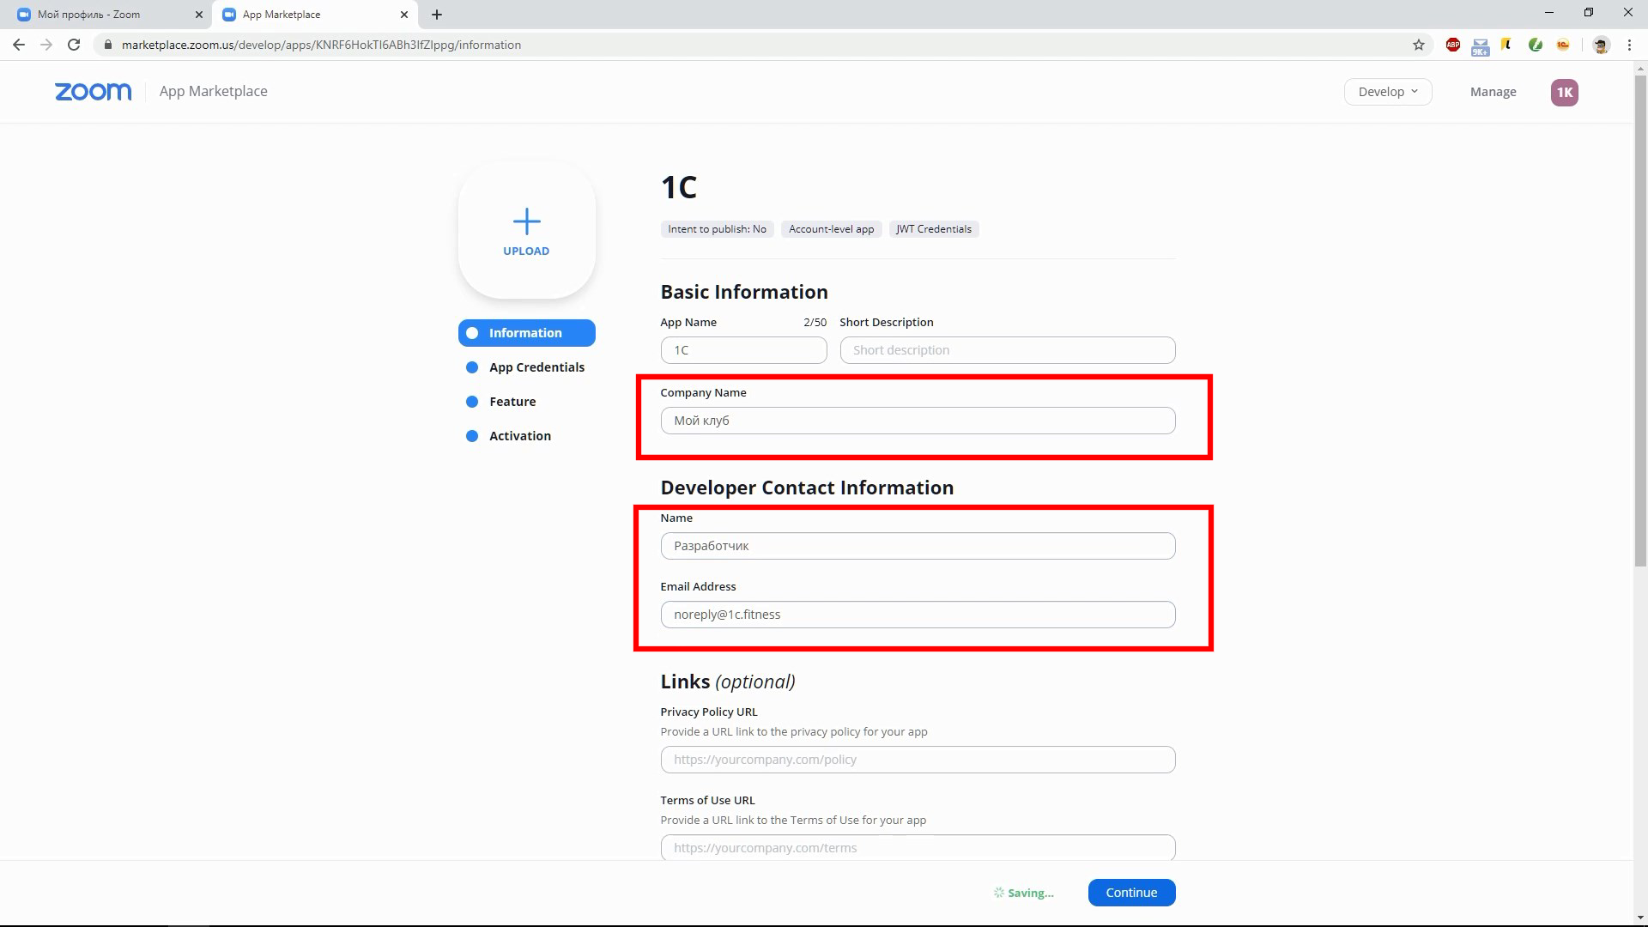
Task: Open the Chrome profile avatar icon
Action: pyautogui.click(x=1601, y=45)
